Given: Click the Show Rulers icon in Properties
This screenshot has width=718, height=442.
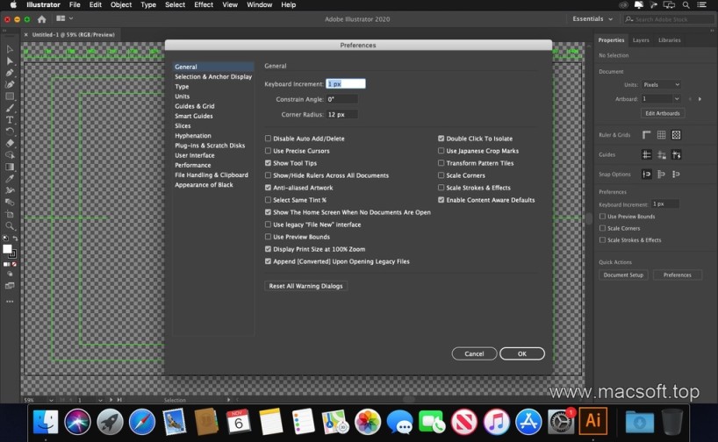Looking at the screenshot, I should 647,135.
